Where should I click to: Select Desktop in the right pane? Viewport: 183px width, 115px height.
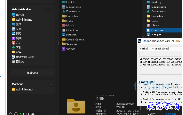[x=155, y=2]
